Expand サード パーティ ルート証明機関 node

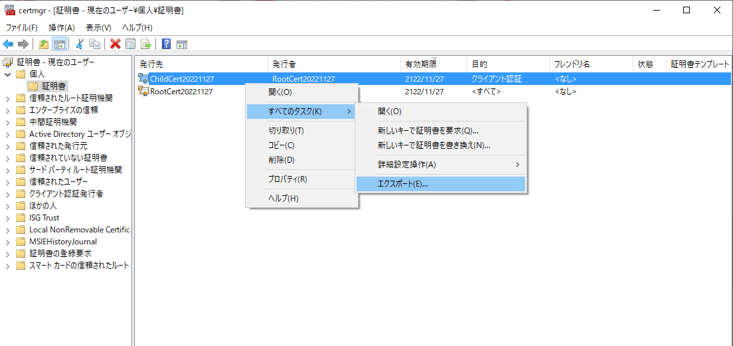click(x=7, y=170)
